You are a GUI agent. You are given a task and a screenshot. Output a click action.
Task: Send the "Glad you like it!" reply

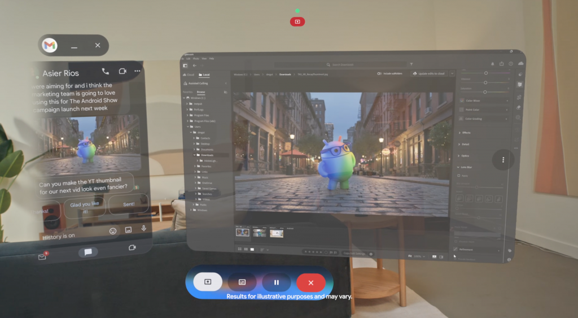tap(84, 207)
